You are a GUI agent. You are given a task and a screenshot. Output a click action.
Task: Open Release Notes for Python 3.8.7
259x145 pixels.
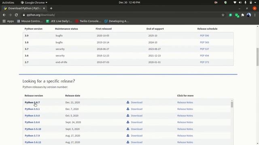(x=185, y=102)
